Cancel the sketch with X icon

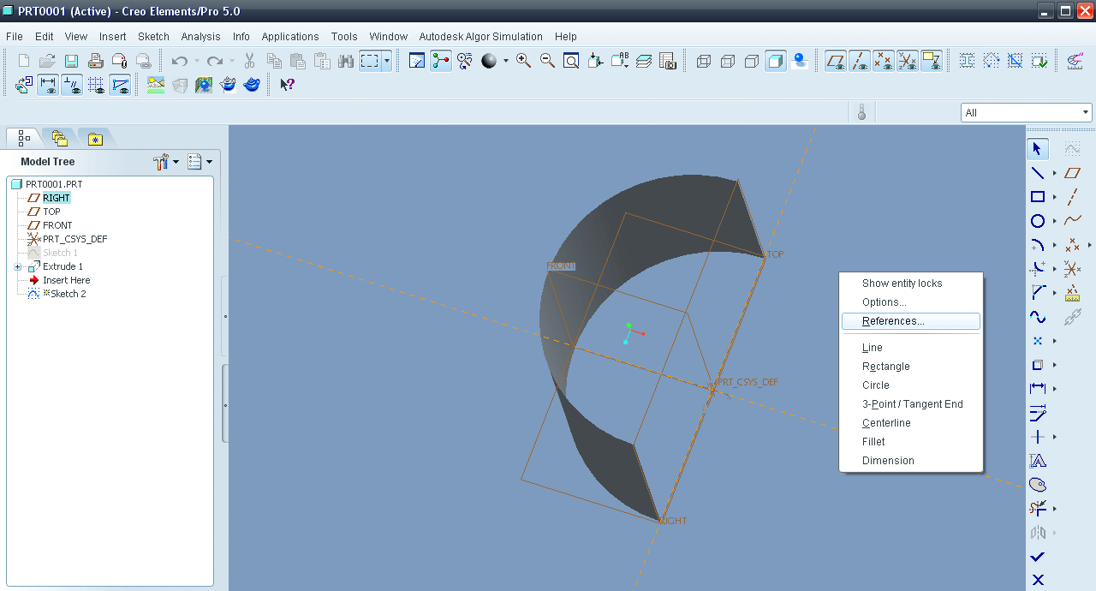pyautogui.click(x=1038, y=580)
